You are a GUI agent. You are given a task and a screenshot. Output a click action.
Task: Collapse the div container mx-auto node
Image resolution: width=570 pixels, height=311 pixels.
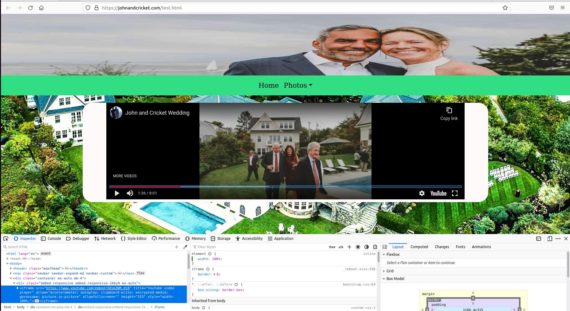11,278
